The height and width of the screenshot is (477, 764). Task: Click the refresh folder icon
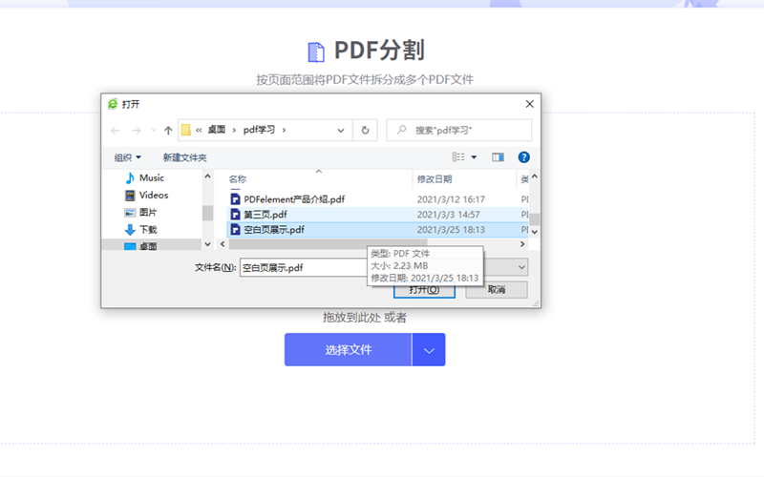365,130
